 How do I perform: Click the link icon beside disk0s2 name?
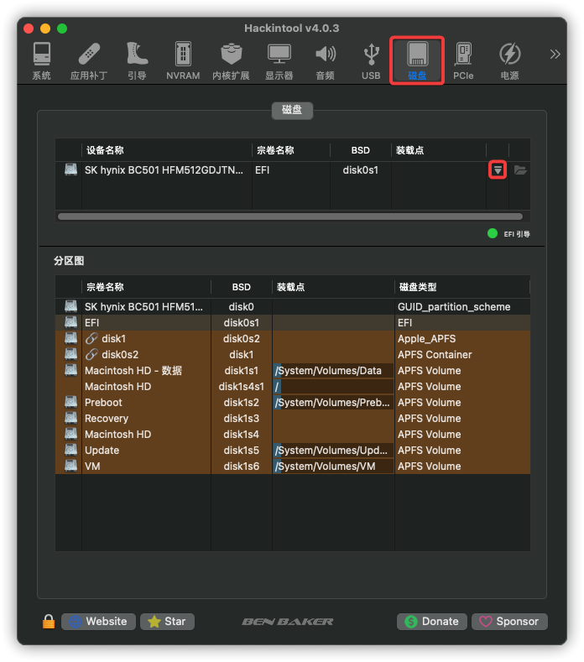pyautogui.click(x=91, y=354)
